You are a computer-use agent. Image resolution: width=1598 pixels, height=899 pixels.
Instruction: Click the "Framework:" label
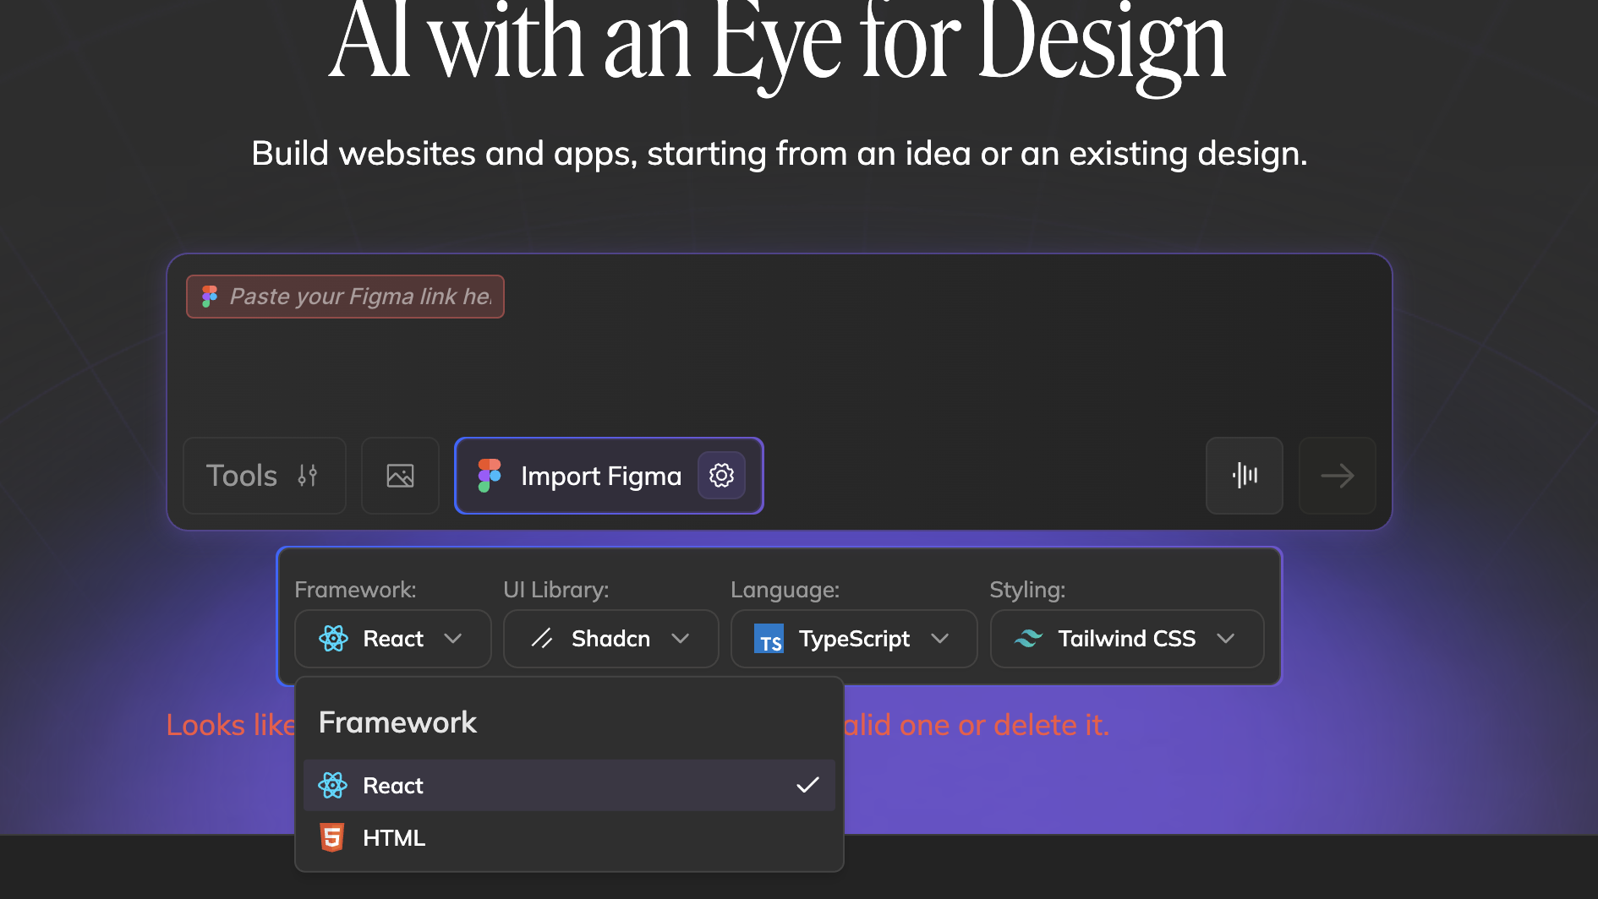tap(355, 590)
